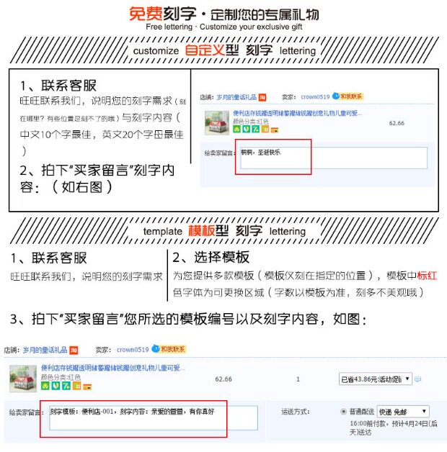Screen dimensions: 447x452
Task: Click the house product thumbnail in bottom order
Action: click(x=23, y=379)
